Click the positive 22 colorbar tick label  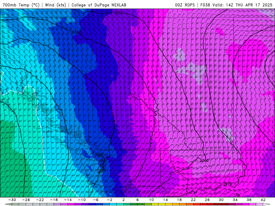(193, 200)
